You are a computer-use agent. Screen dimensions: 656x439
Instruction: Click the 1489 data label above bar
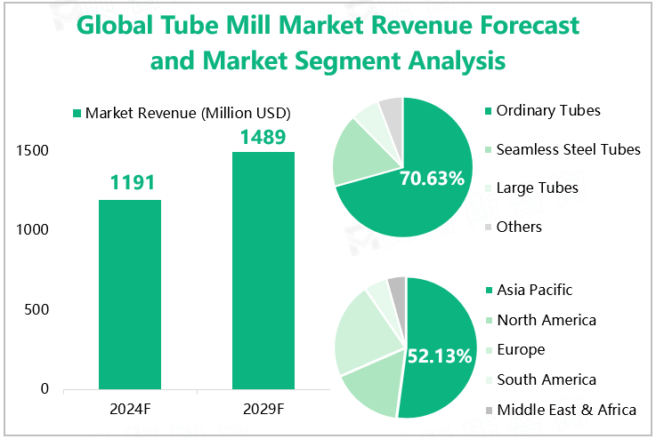[x=263, y=137]
